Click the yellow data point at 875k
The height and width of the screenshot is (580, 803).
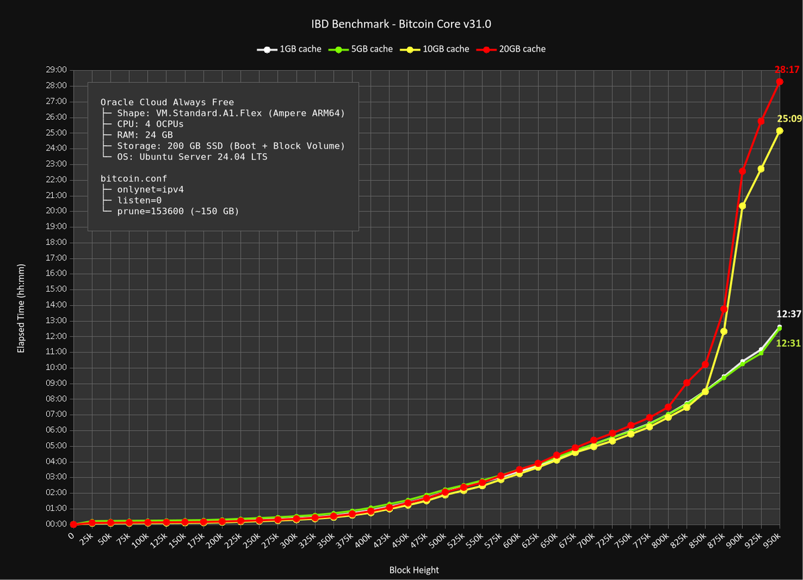pos(724,332)
